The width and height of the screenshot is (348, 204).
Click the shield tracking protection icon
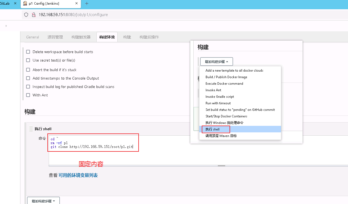coord(26,15)
